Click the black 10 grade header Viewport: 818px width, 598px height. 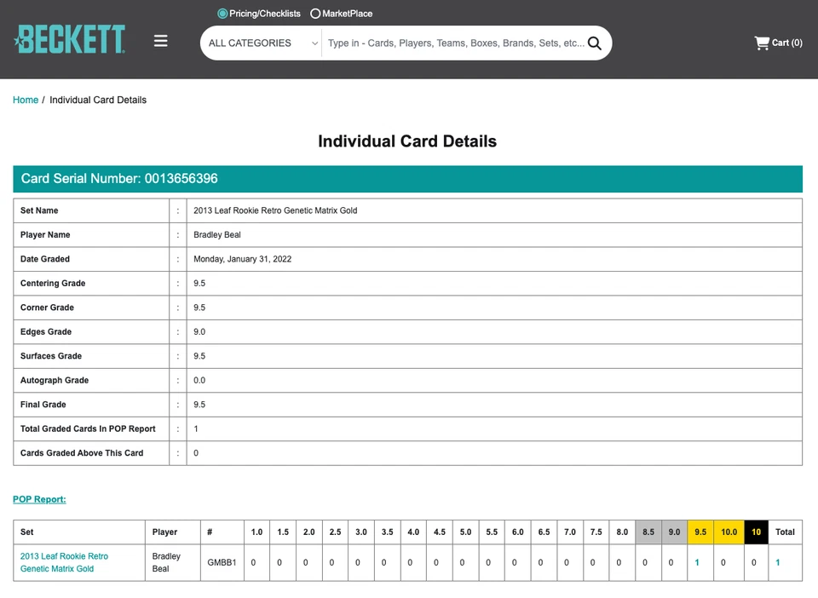tap(756, 532)
